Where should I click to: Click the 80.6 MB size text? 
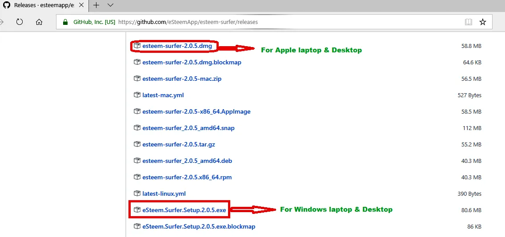(471, 210)
